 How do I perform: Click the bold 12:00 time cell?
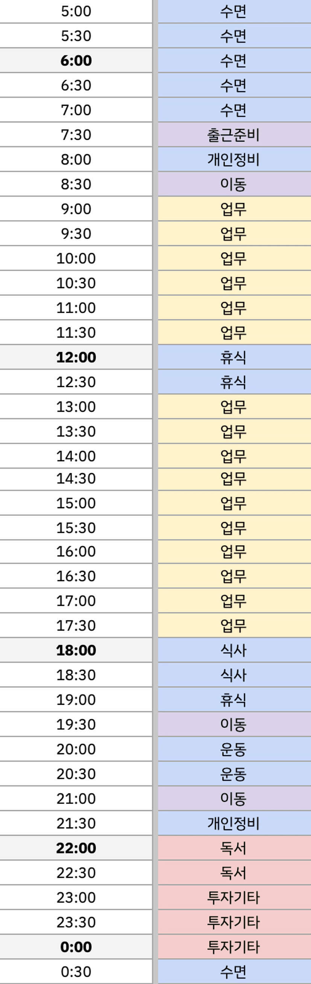coord(76,357)
